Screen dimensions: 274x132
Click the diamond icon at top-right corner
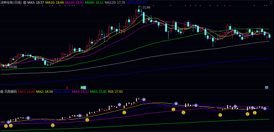[x=271, y=3]
